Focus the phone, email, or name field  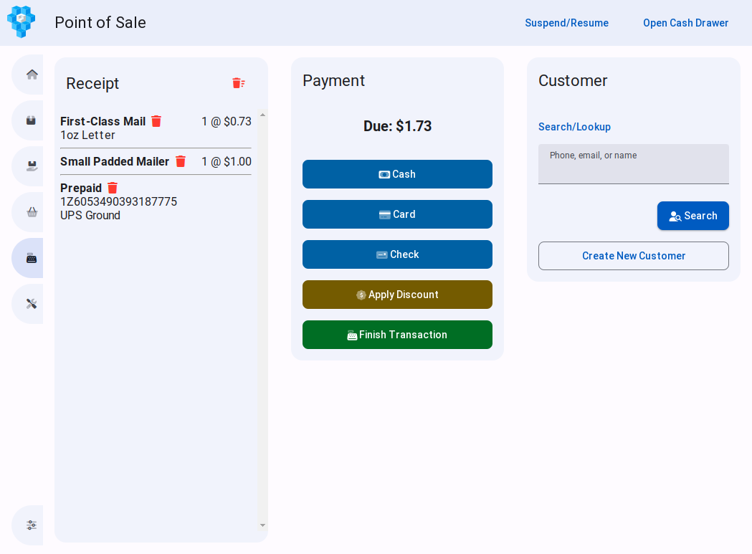(x=633, y=165)
